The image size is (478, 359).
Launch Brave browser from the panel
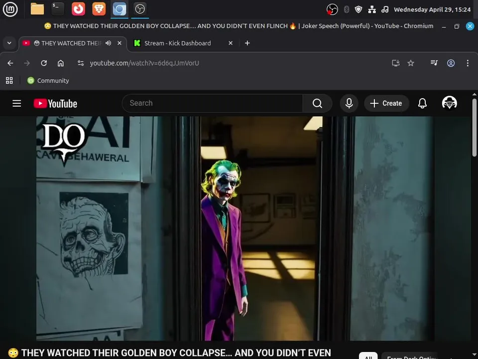[99, 9]
